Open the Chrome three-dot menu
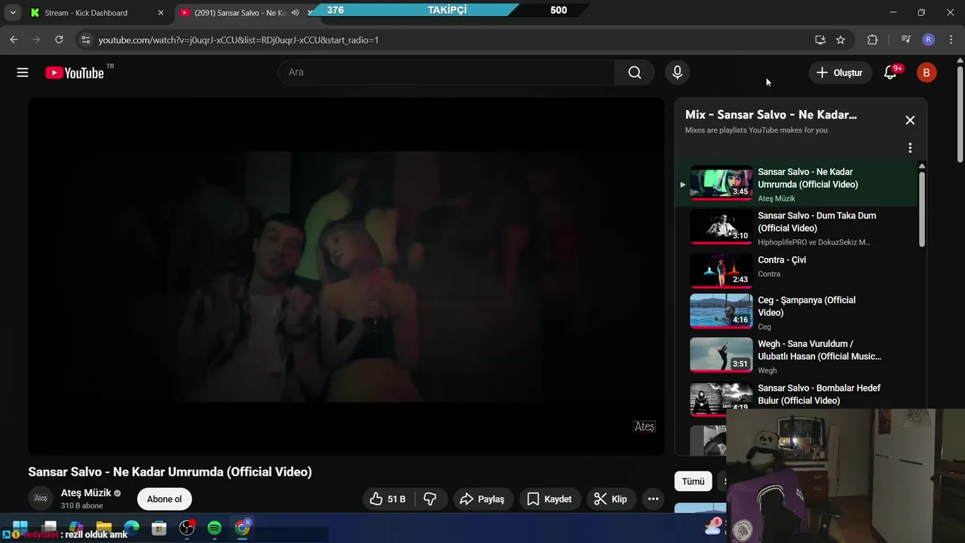This screenshot has width=965, height=543. pos(951,40)
